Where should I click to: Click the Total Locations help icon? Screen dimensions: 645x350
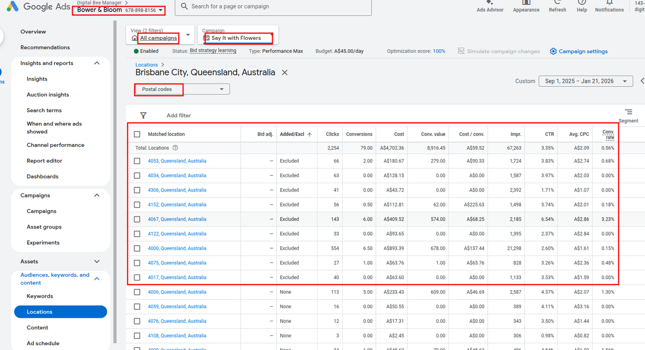pyautogui.click(x=175, y=148)
